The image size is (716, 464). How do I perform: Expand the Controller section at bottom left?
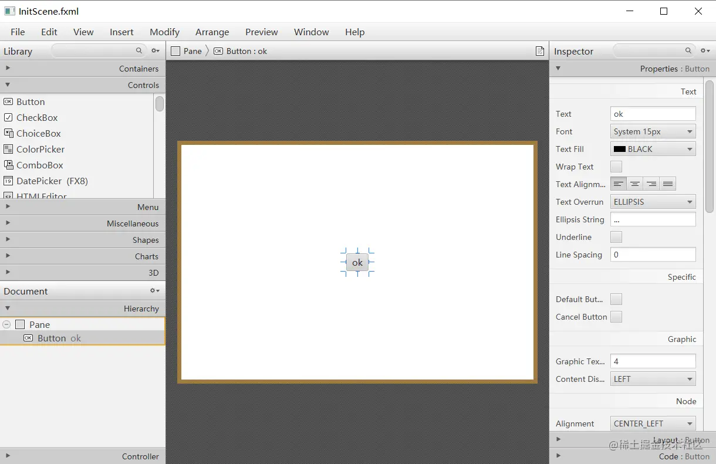8,456
